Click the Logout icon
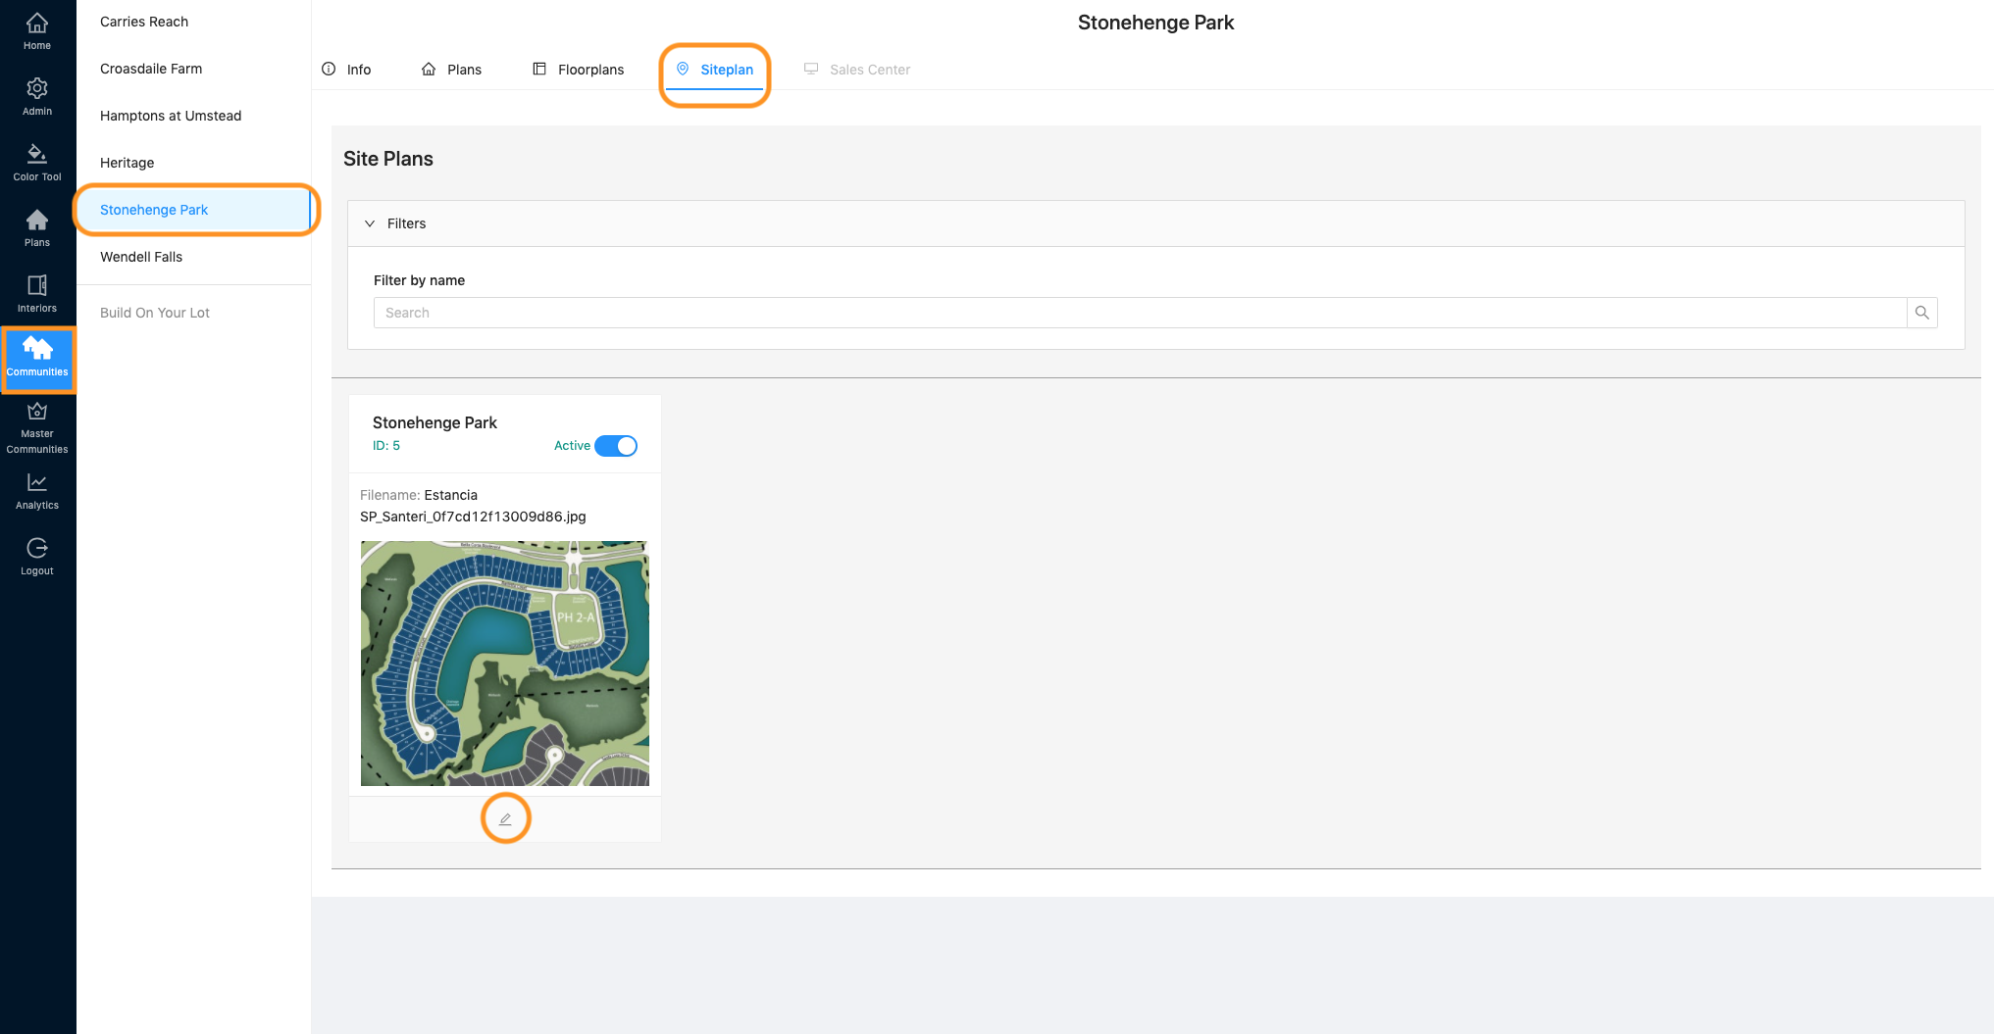The height and width of the screenshot is (1034, 1994). pos(36,551)
